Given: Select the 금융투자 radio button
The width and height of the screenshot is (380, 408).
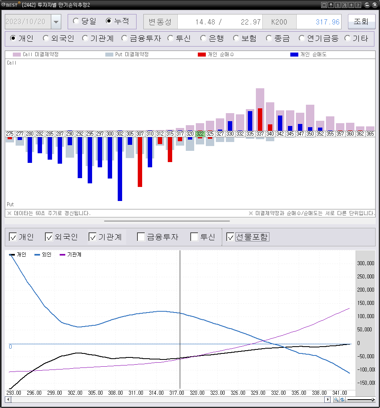Looking at the screenshot, I should click(125, 38).
